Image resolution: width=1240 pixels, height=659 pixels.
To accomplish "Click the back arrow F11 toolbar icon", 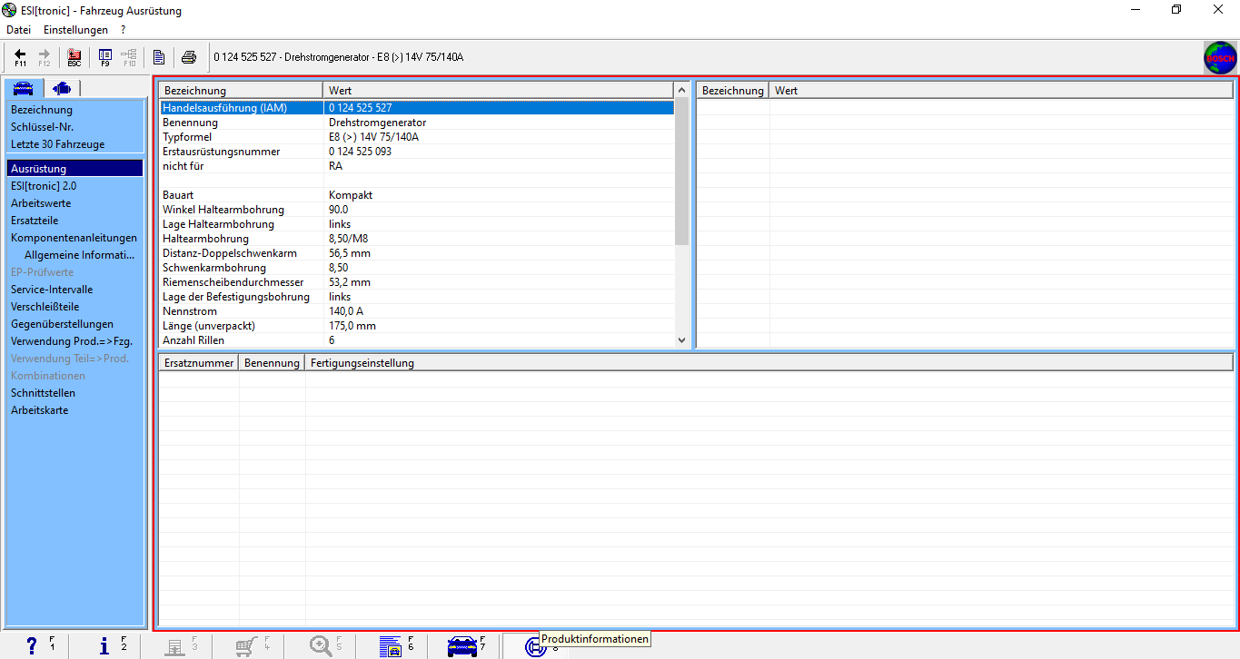I will 20,57.
